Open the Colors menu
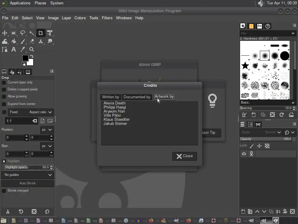 80,18
